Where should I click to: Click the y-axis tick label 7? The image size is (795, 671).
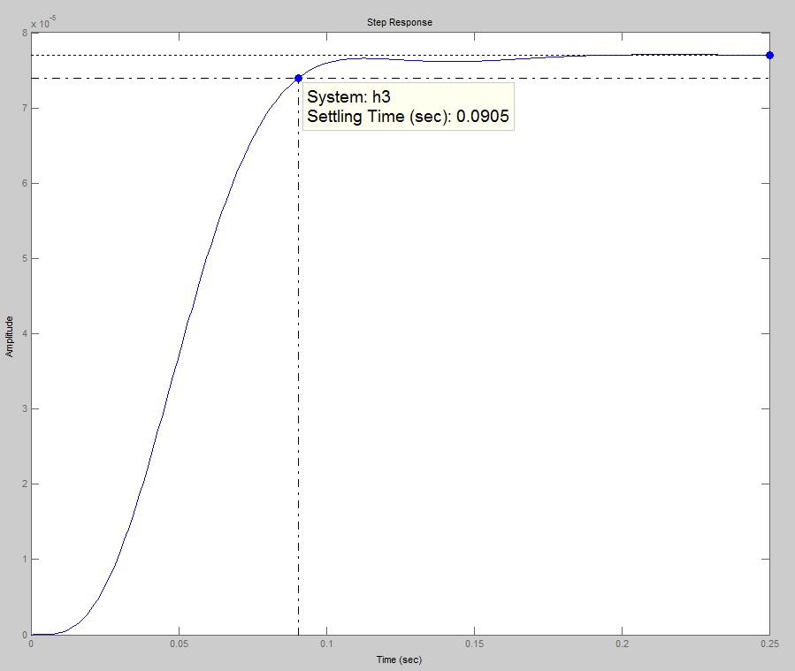[25, 108]
